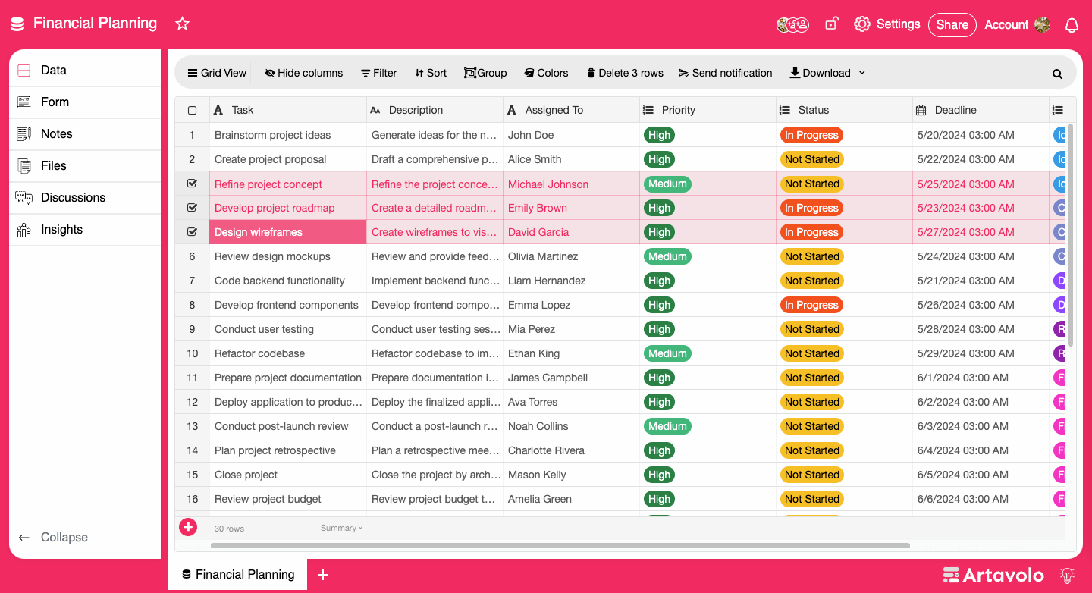Click the Deadline column calendar icon
Screen dimensions: 1092x593
pos(921,110)
